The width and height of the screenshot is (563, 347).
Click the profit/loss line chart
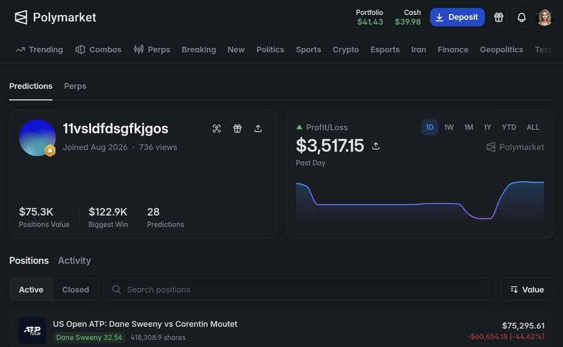pos(420,203)
